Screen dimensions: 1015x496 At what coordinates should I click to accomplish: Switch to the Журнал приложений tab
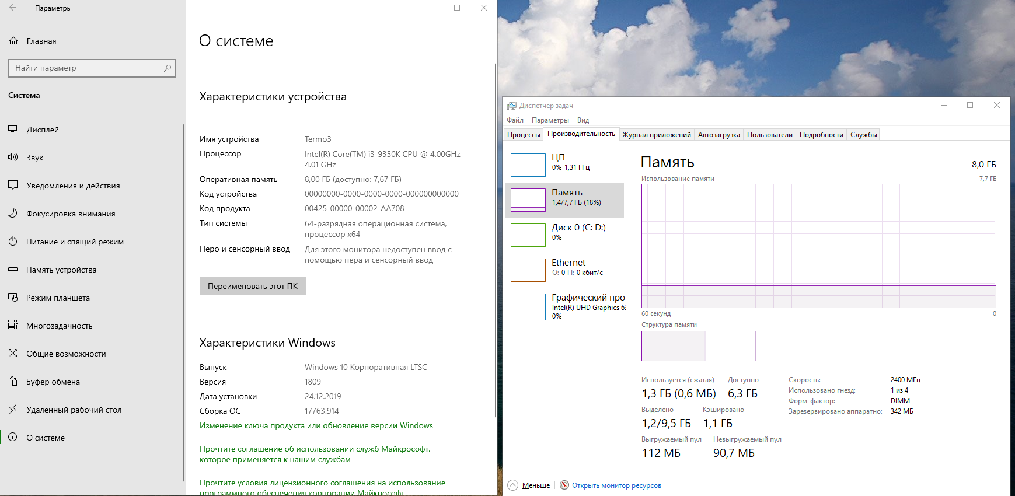[657, 135]
